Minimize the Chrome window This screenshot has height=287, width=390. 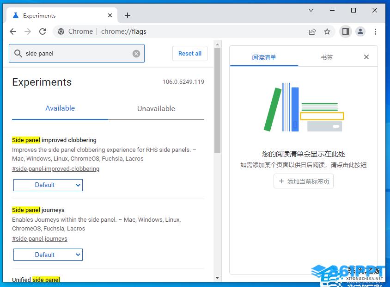click(x=332, y=10)
